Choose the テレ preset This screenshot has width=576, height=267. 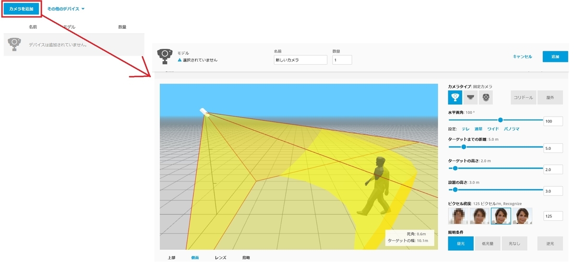coord(466,129)
